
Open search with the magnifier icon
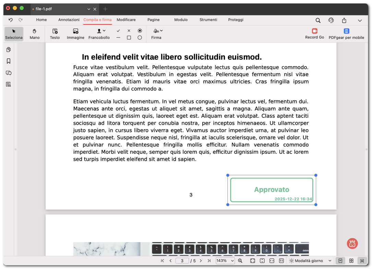click(x=318, y=20)
